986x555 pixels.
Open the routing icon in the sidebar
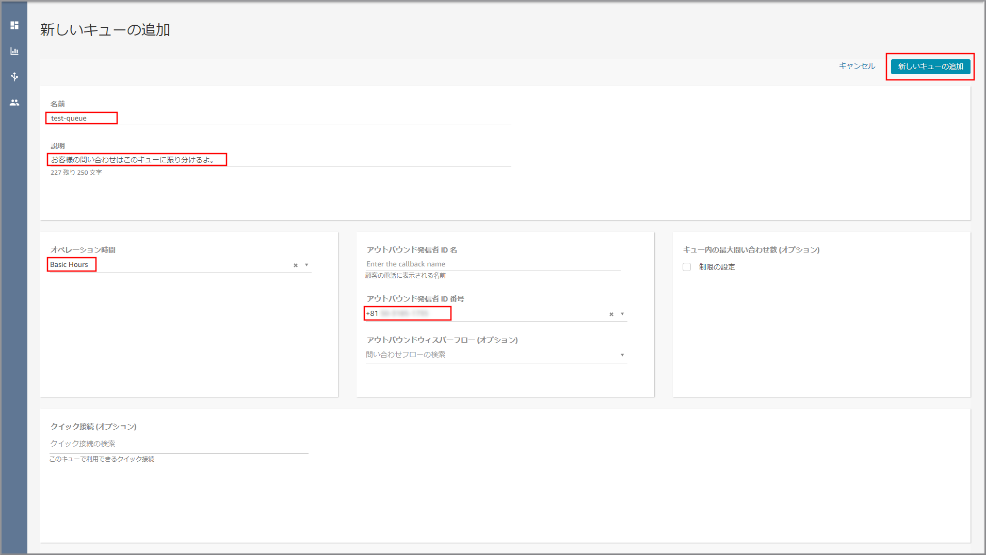[x=14, y=77]
